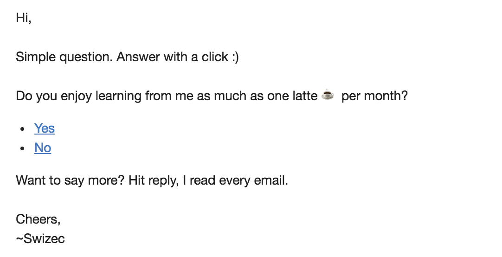This screenshot has width=502, height=257.
Task: Click the word "click" before the smiley
Action: pos(215,57)
